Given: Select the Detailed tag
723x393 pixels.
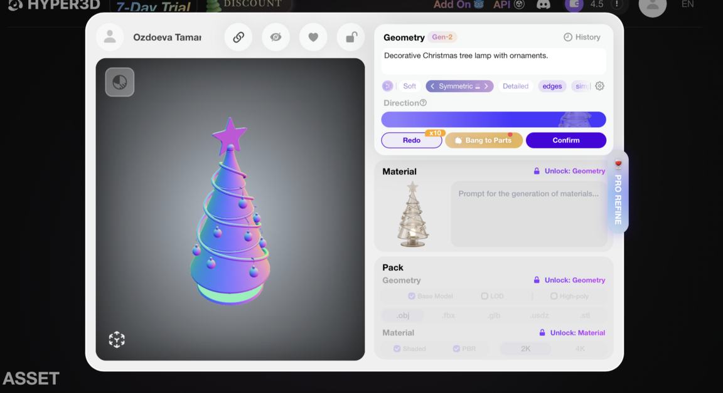Looking at the screenshot, I should coord(515,86).
